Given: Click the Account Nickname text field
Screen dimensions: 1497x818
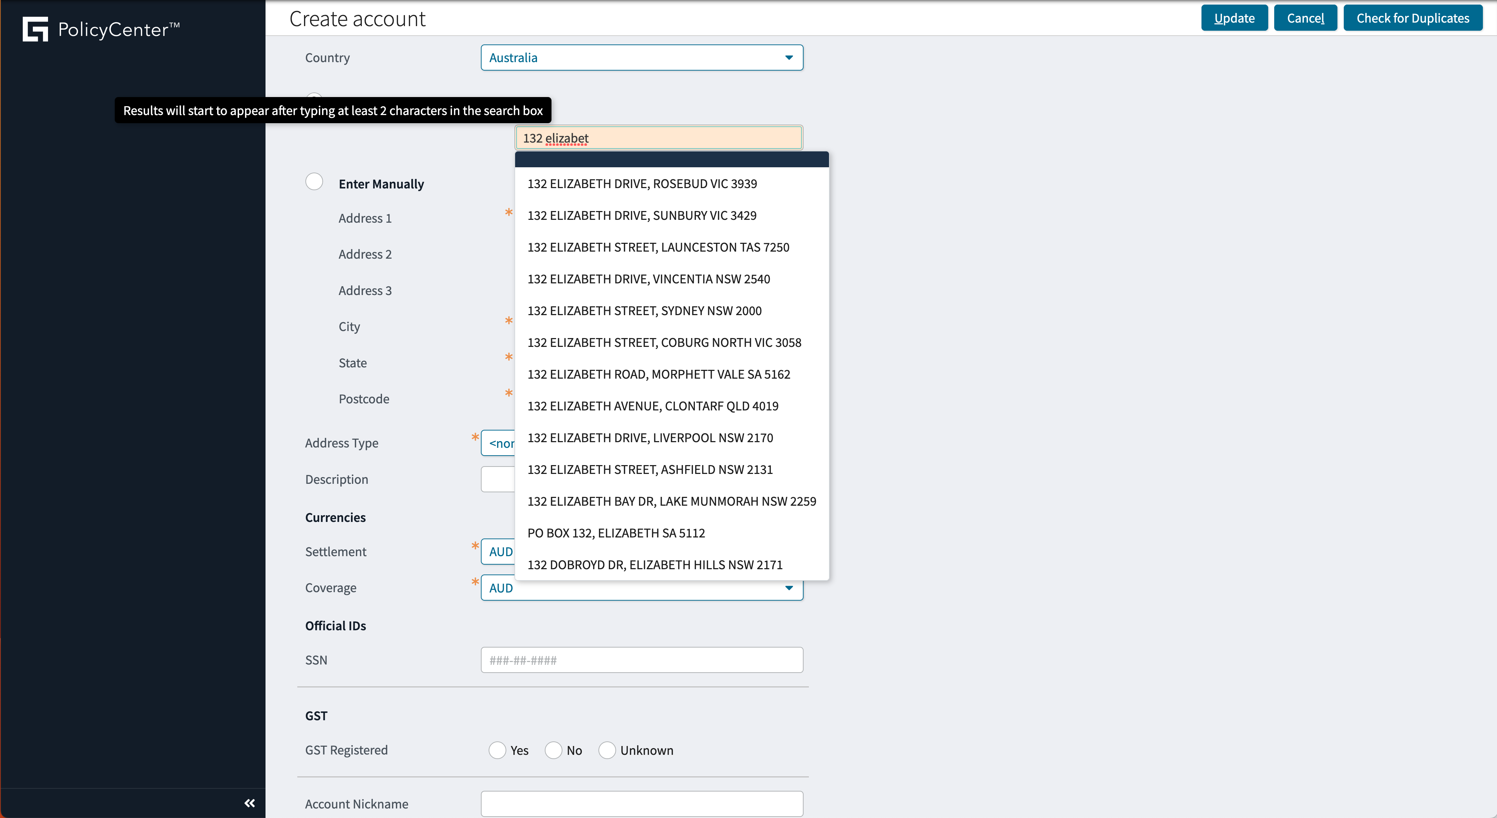Looking at the screenshot, I should pos(642,804).
